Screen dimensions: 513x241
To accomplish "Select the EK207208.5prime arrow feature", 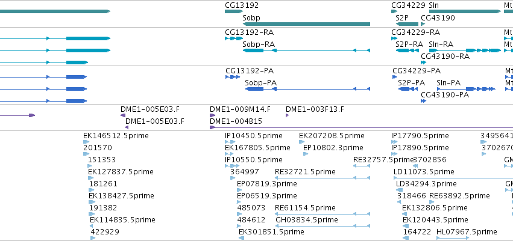I will tap(301, 142).
